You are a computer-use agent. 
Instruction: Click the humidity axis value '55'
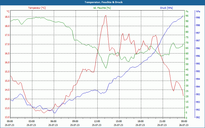click(187, 59)
